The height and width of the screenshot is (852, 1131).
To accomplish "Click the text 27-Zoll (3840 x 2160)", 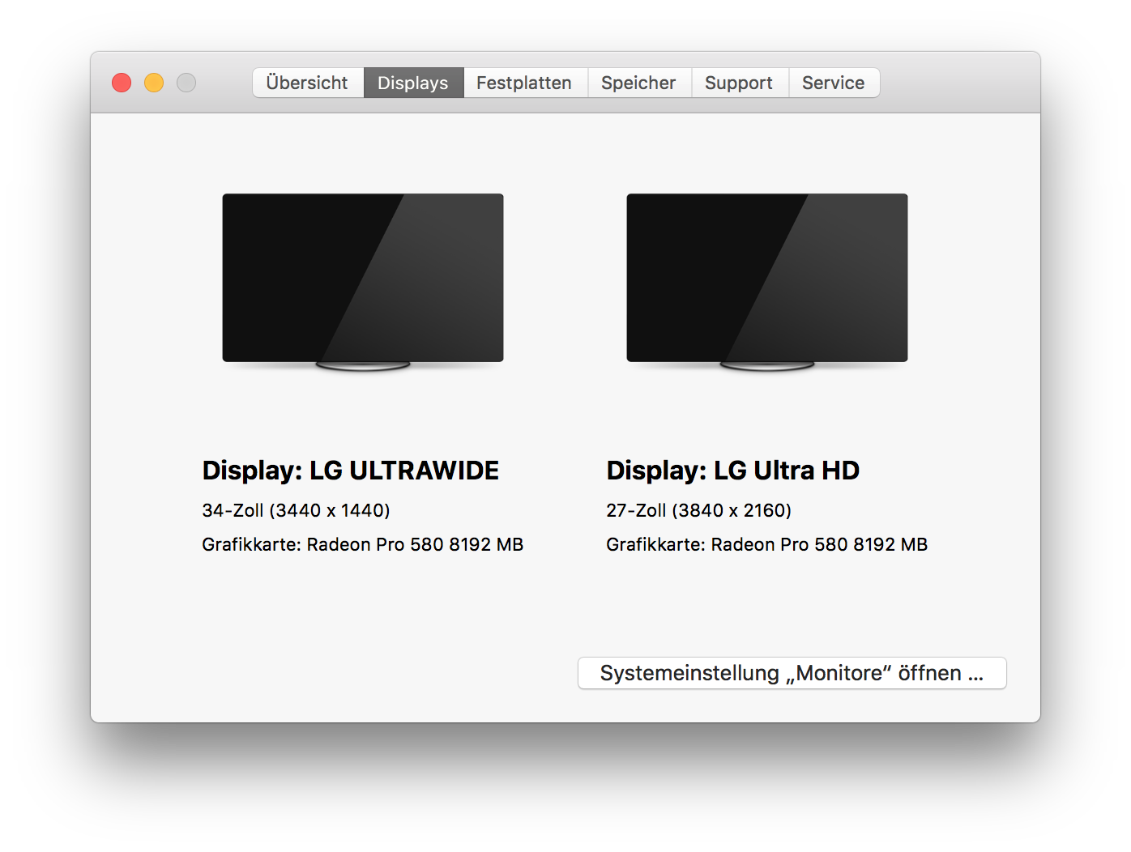I will 699,510.
